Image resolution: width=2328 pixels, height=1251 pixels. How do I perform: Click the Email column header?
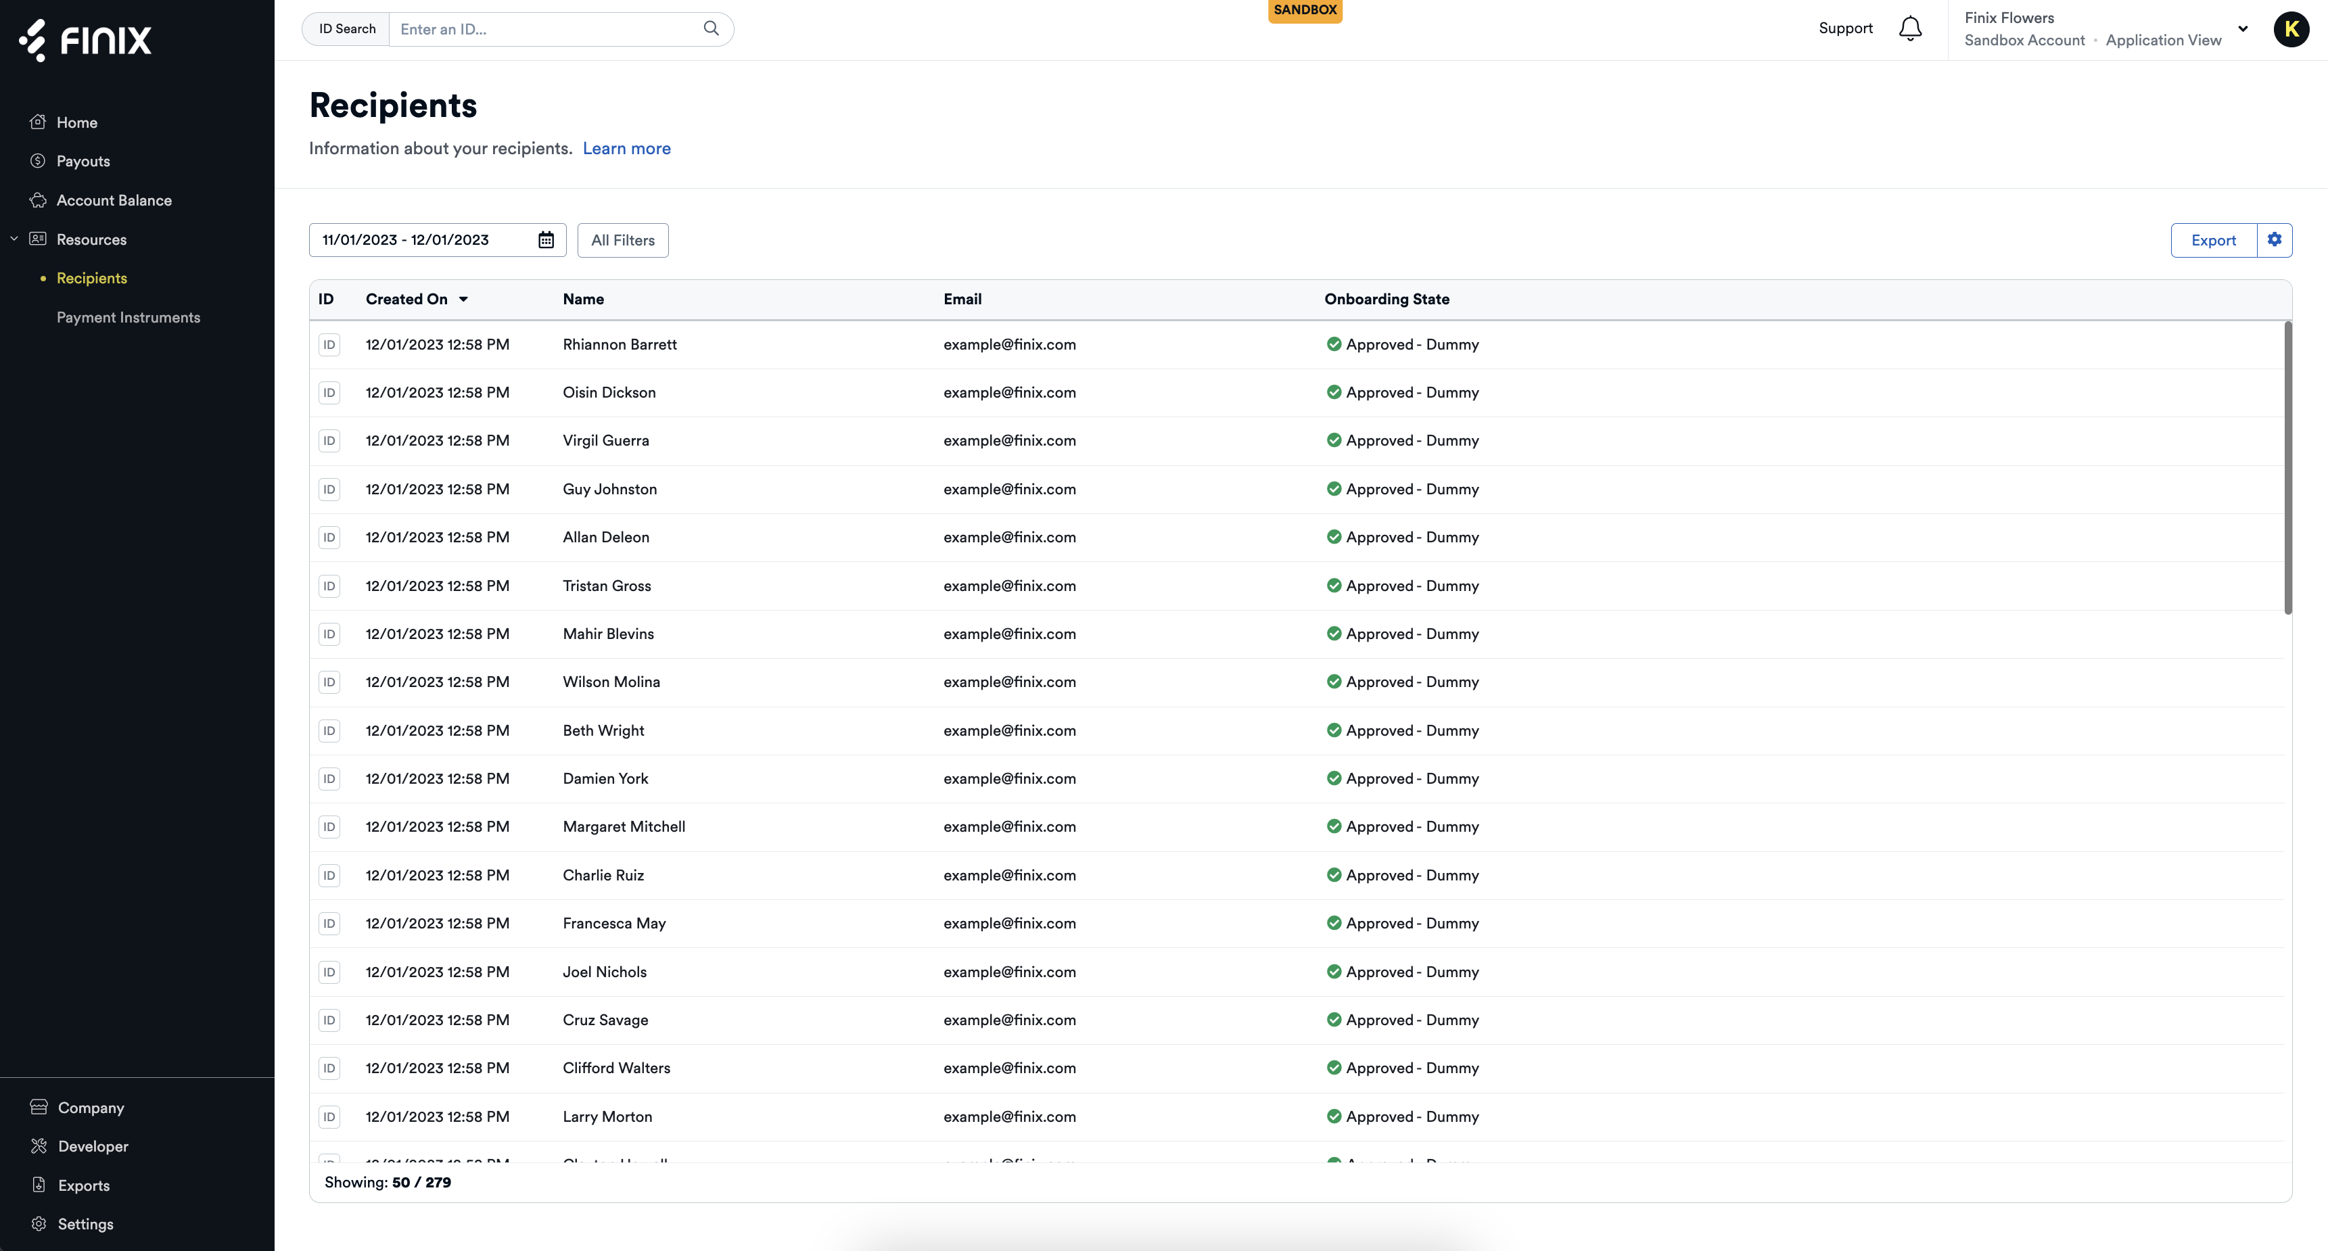pyautogui.click(x=962, y=299)
